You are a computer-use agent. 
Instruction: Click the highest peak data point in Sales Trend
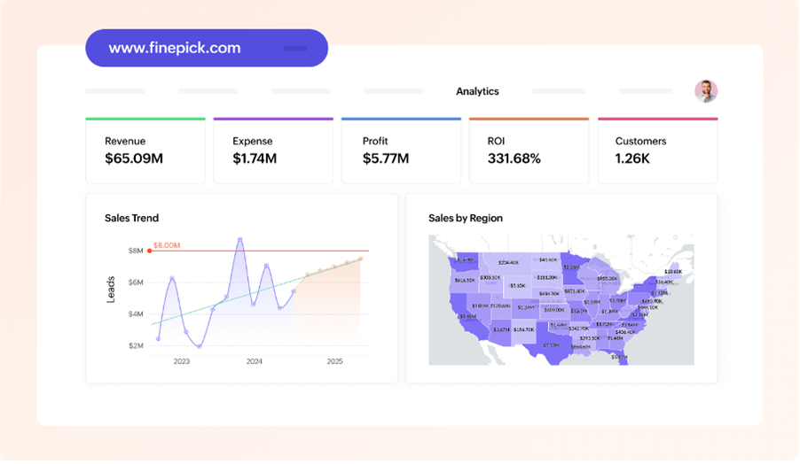[239, 238]
